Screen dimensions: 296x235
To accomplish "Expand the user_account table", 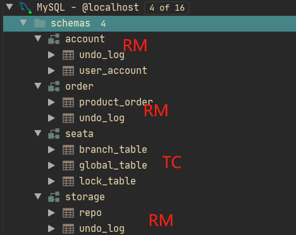I will pos(51,71).
